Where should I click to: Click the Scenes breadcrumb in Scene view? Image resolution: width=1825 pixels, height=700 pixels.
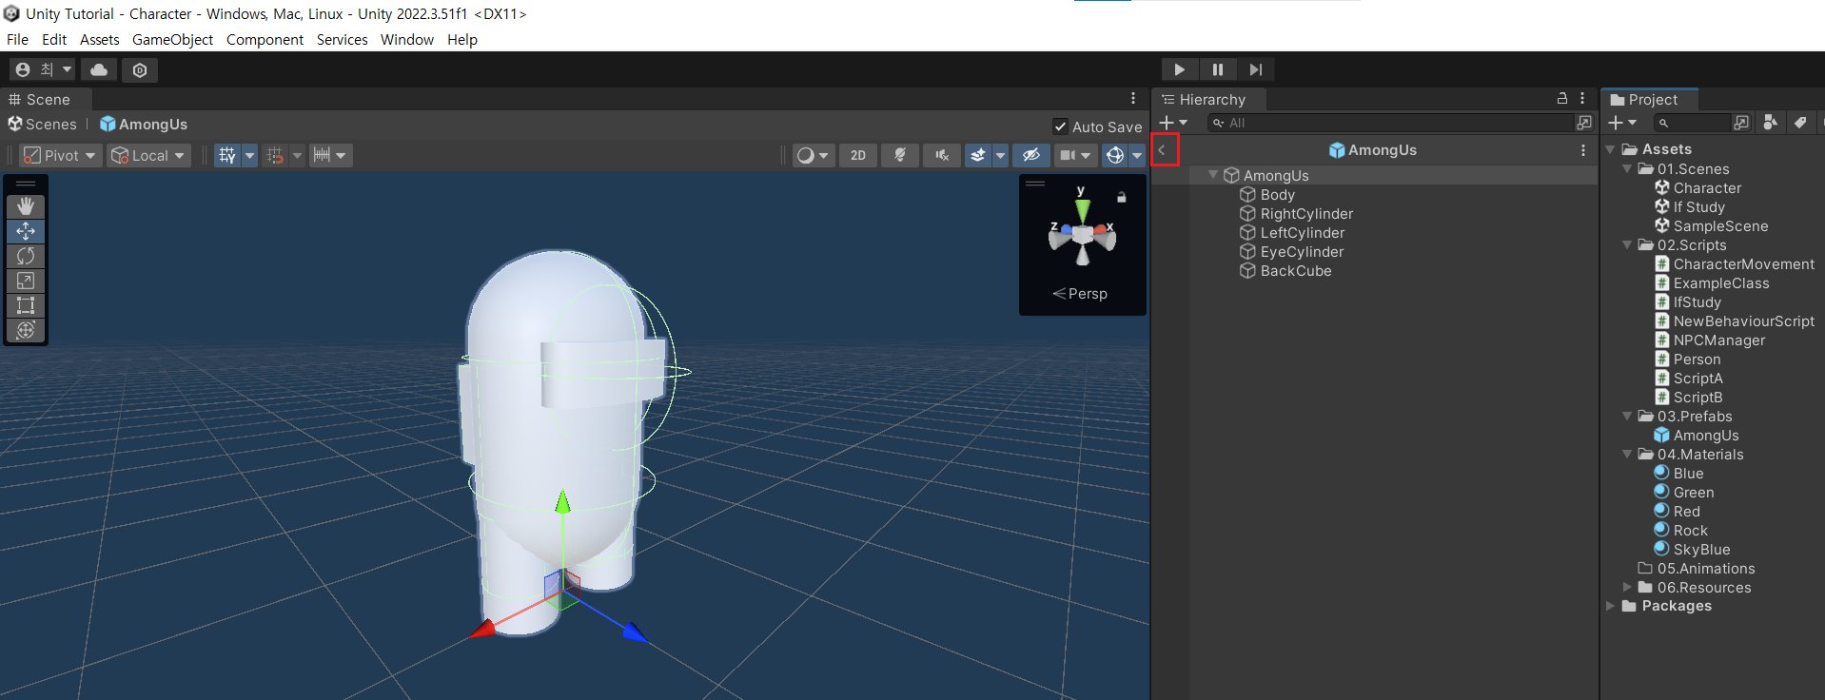(x=42, y=125)
